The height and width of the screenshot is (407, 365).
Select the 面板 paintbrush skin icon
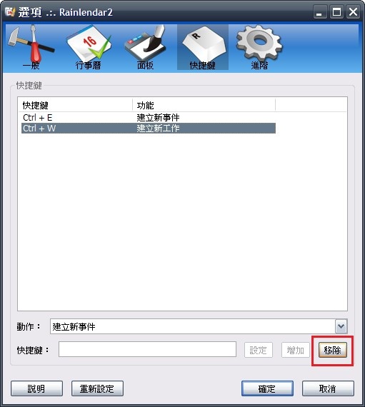coord(145,47)
